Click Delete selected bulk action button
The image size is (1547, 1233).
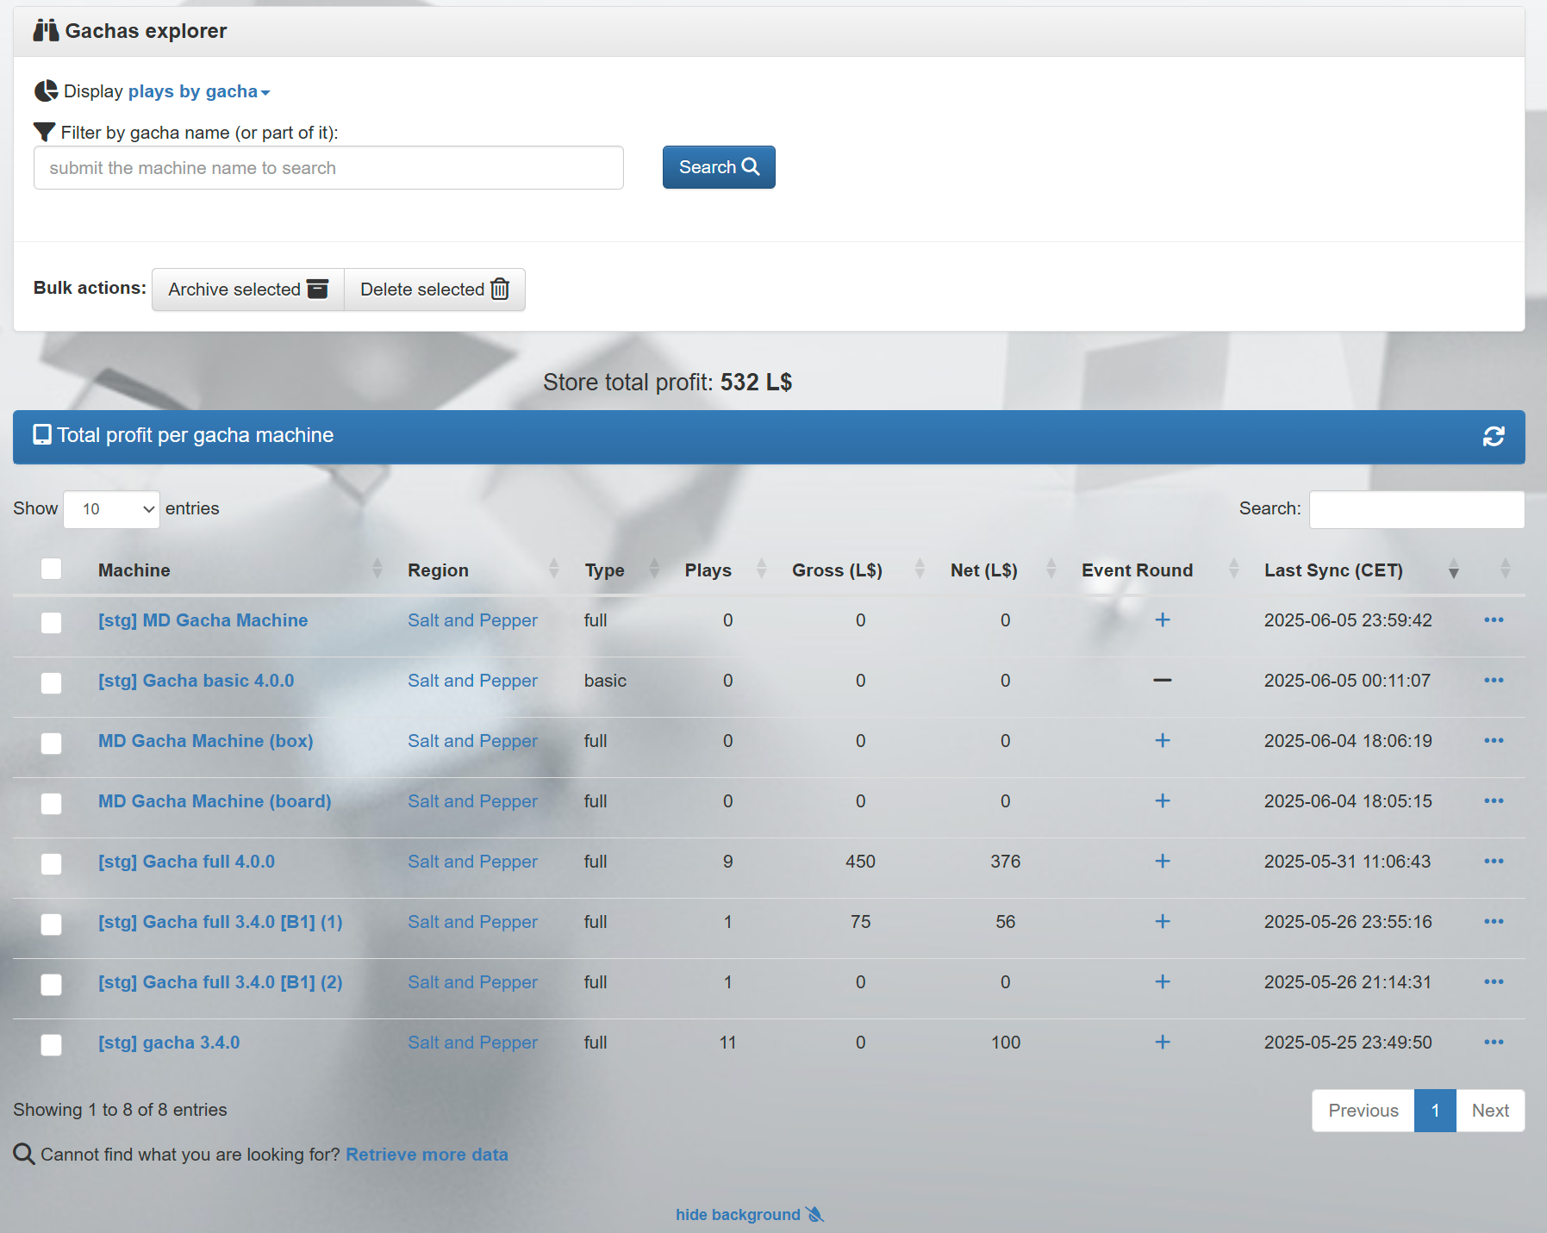tap(434, 290)
